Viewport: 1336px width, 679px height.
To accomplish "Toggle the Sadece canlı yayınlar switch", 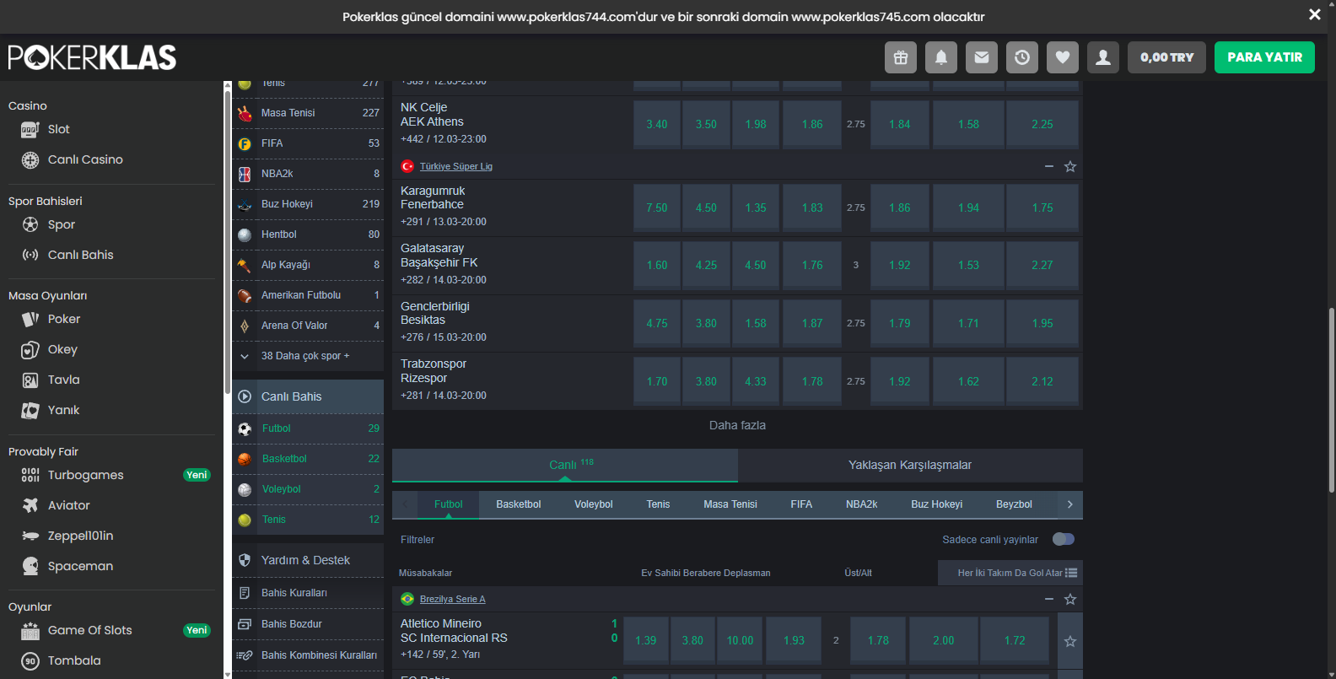I will coord(1063,539).
